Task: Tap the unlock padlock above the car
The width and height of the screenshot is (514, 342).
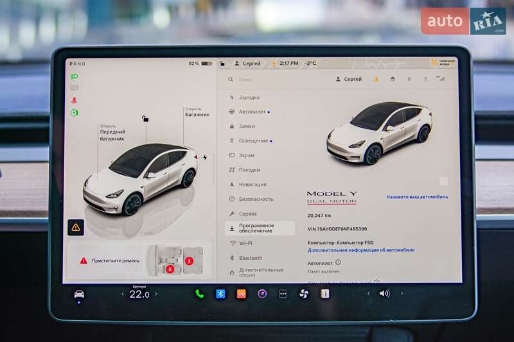Action: (x=145, y=119)
